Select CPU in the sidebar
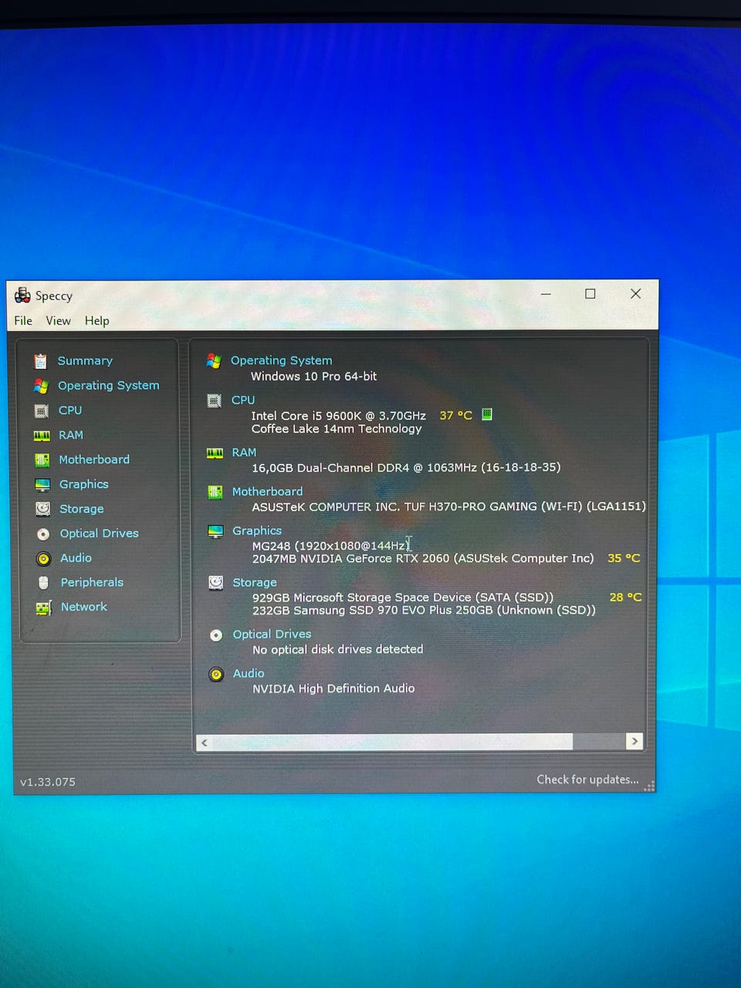The height and width of the screenshot is (988, 741). (70, 411)
